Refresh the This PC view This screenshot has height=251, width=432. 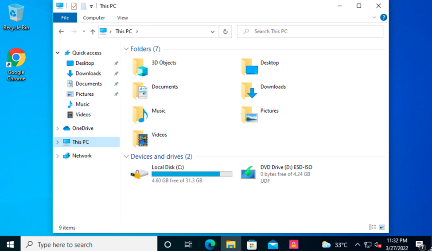click(226, 31)
